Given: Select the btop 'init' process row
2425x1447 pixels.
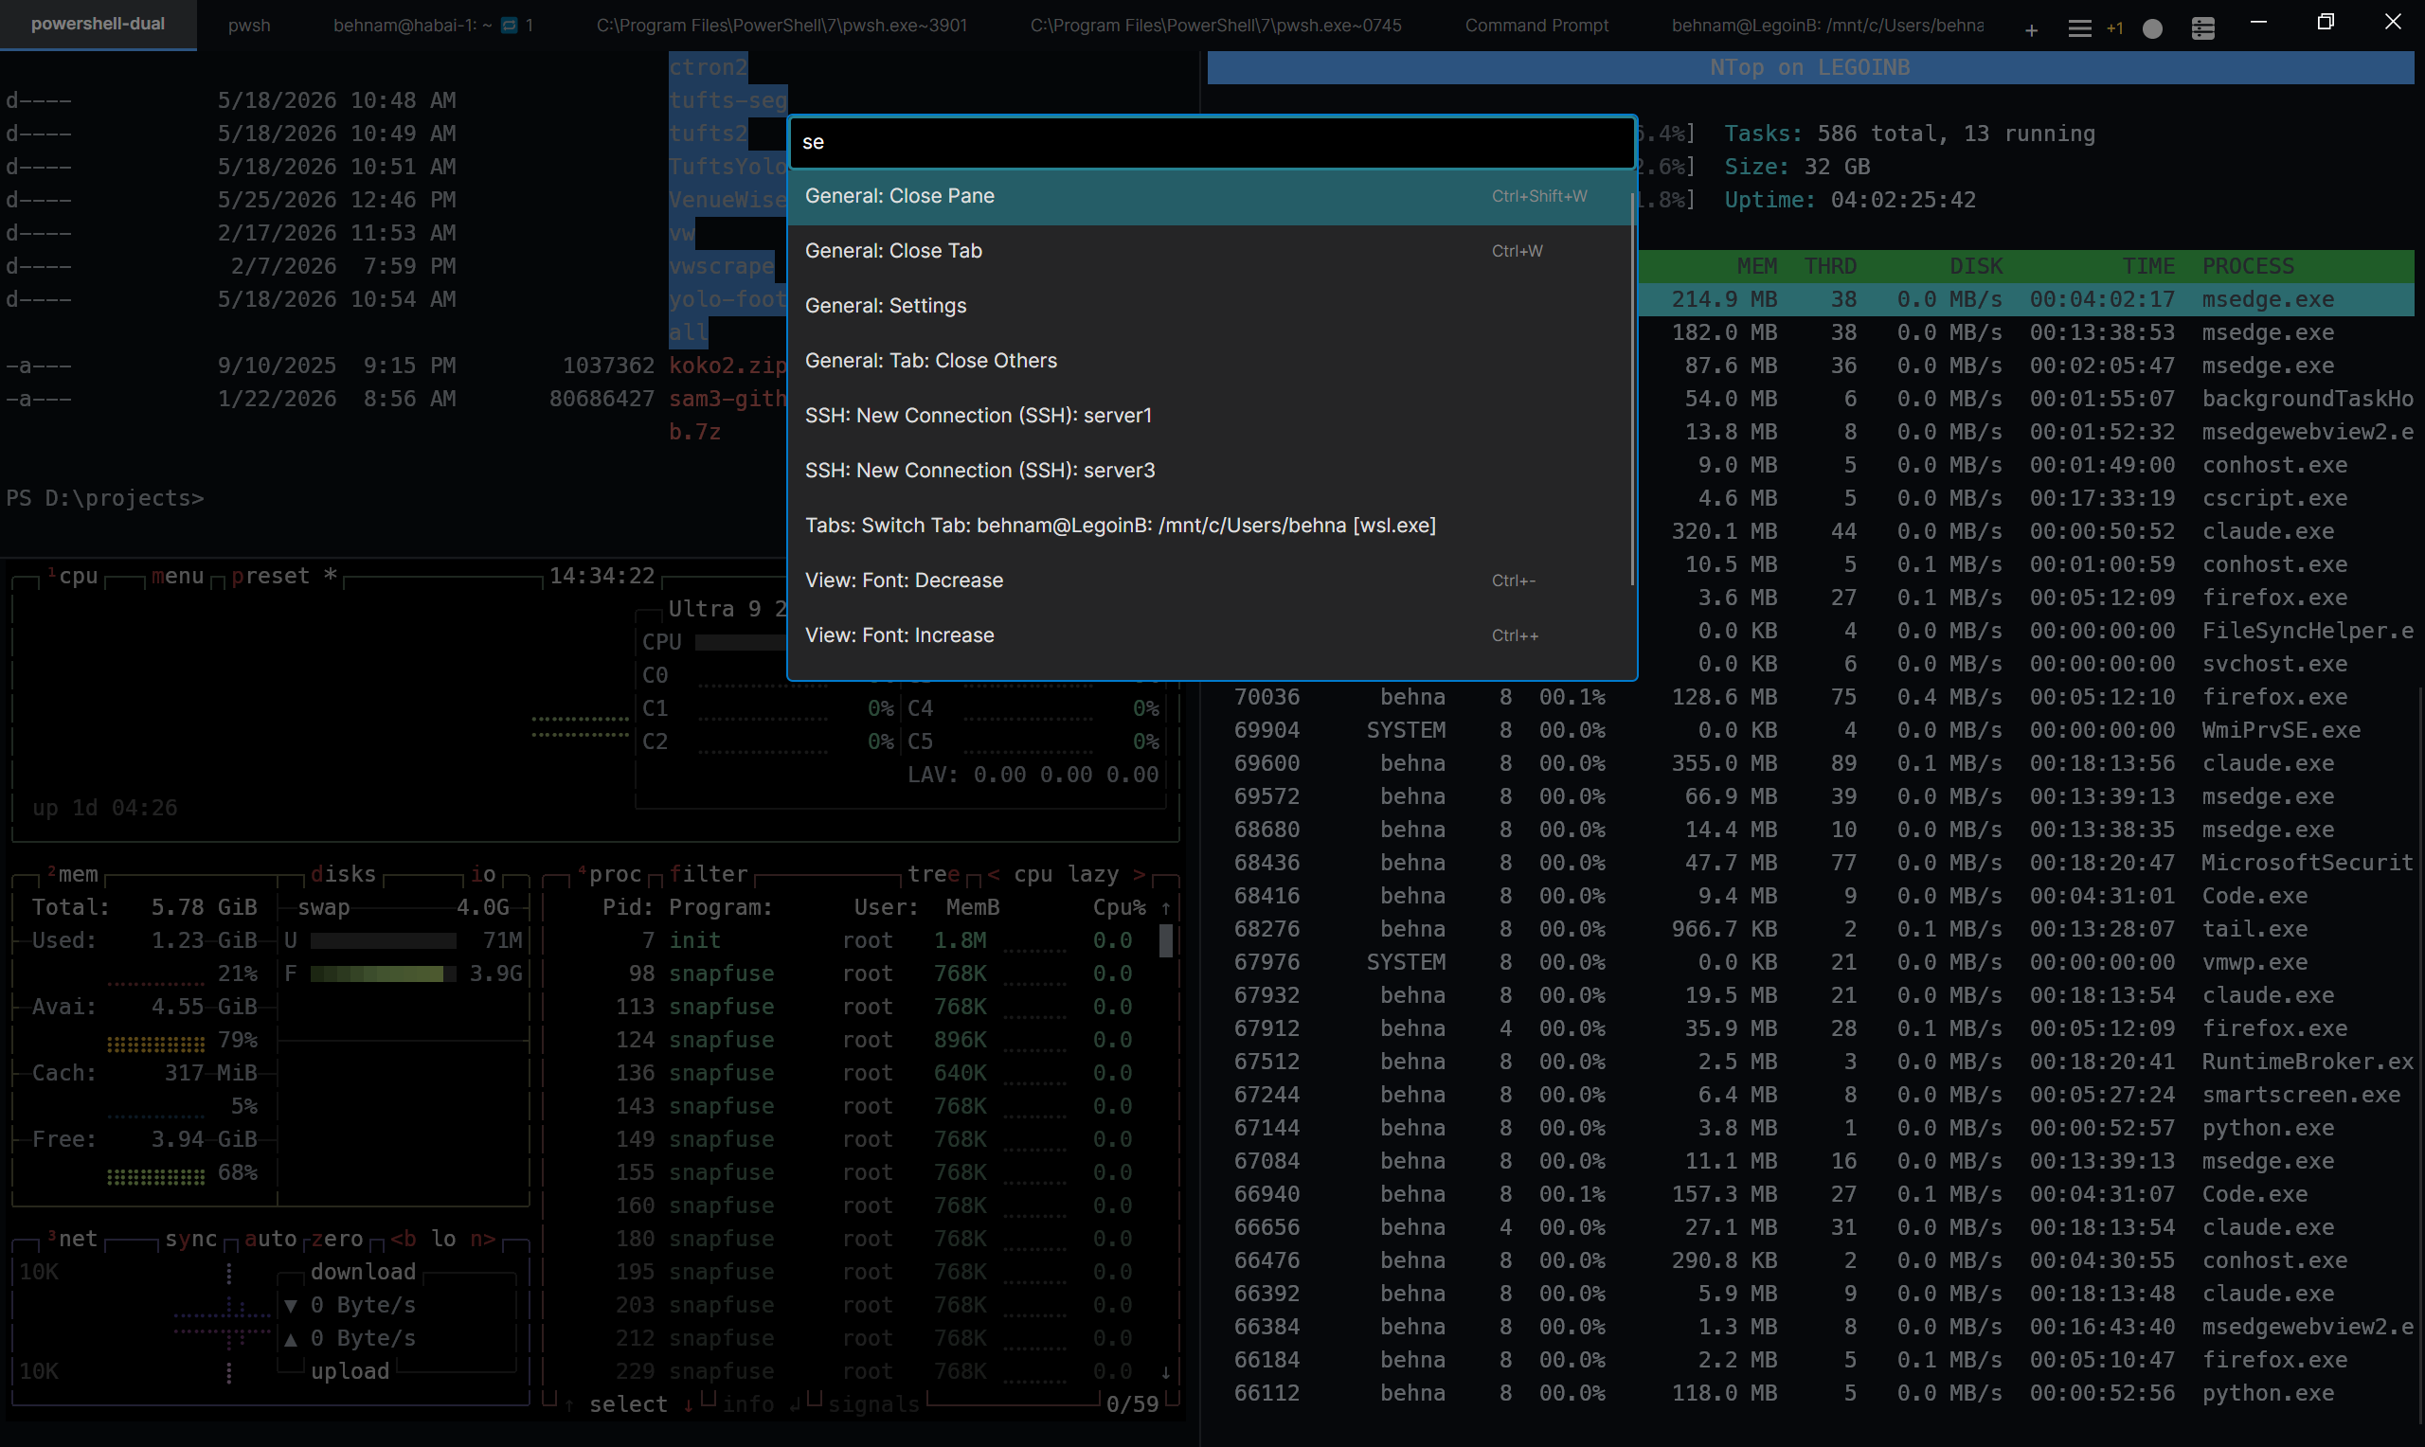Looking at the screenshot, I should (x=853, y=941).
